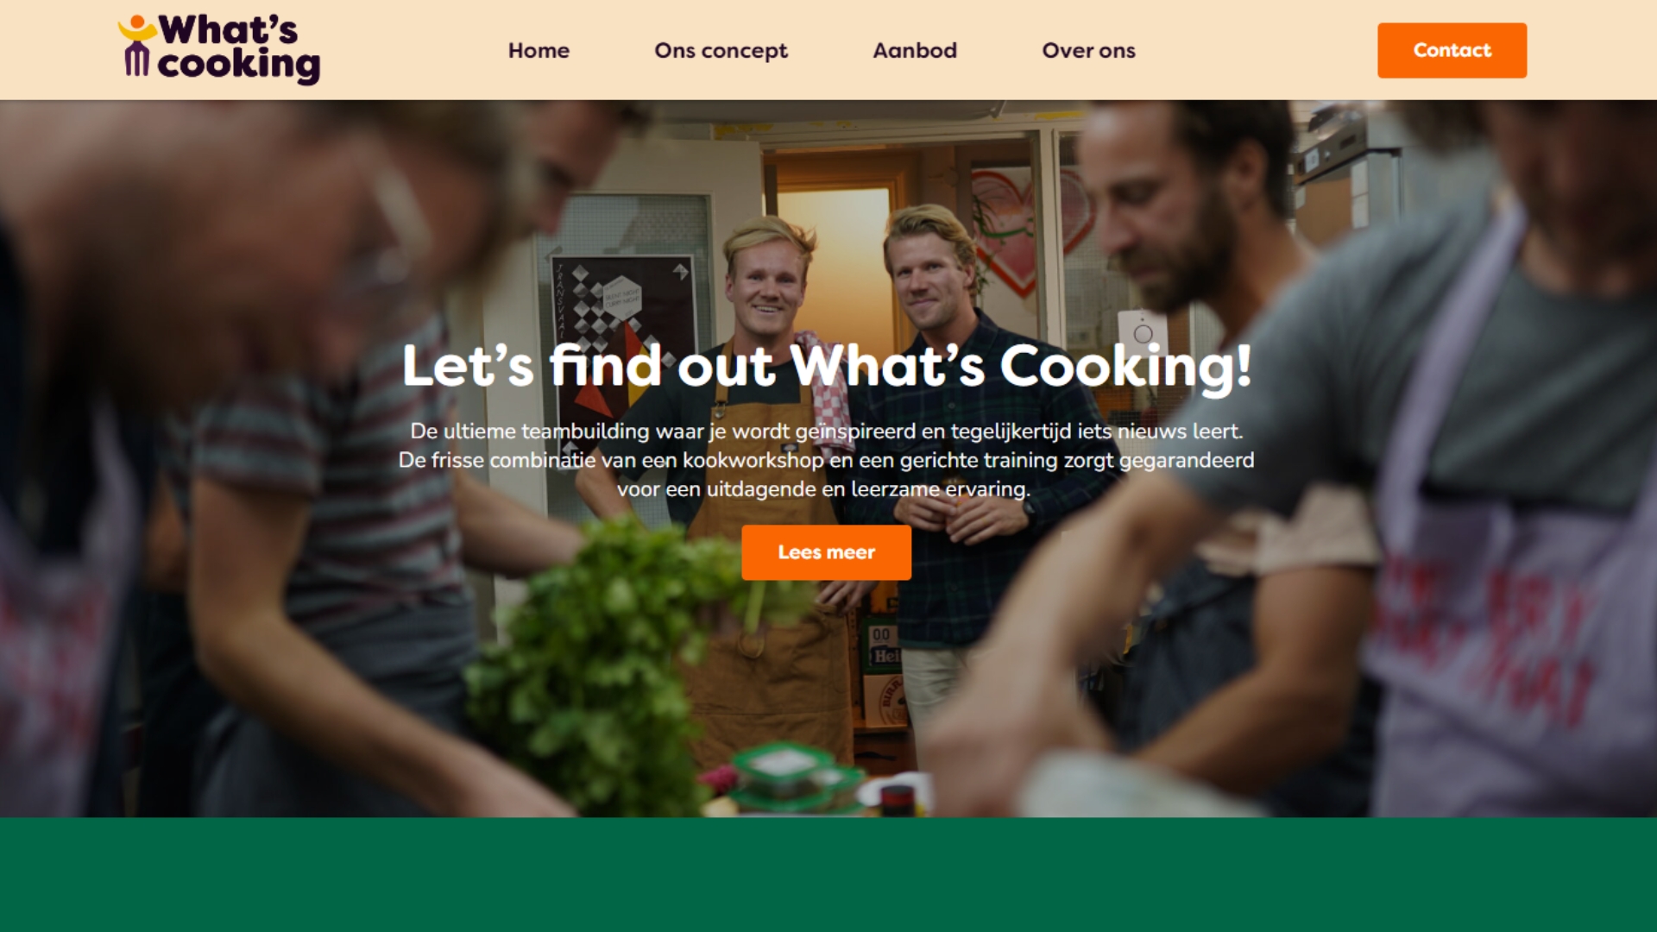Click the green section below the hero image
1657x932 pixels.
tap(828, 874)
